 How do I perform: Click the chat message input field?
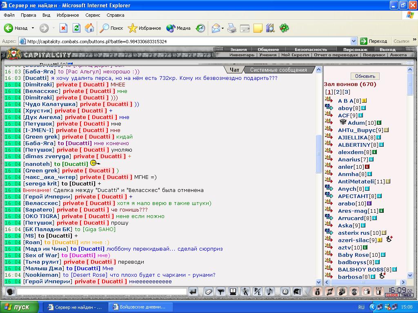click(x=102, y=292)
